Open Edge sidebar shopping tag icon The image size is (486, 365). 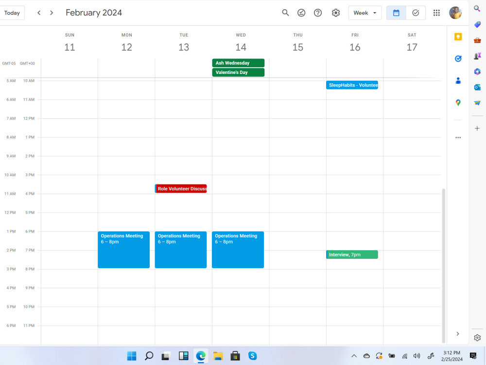click(477, 24)
